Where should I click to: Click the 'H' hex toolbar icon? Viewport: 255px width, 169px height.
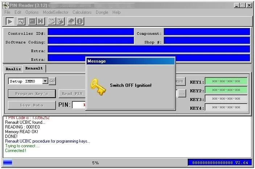(x=41, y=21)
